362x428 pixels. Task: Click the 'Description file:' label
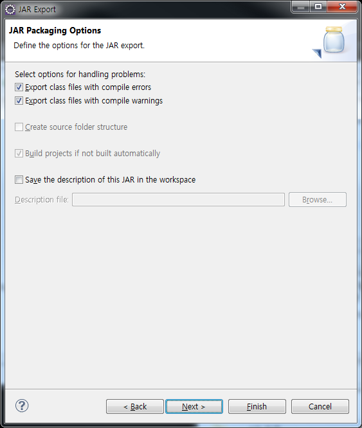pos(42,200)
